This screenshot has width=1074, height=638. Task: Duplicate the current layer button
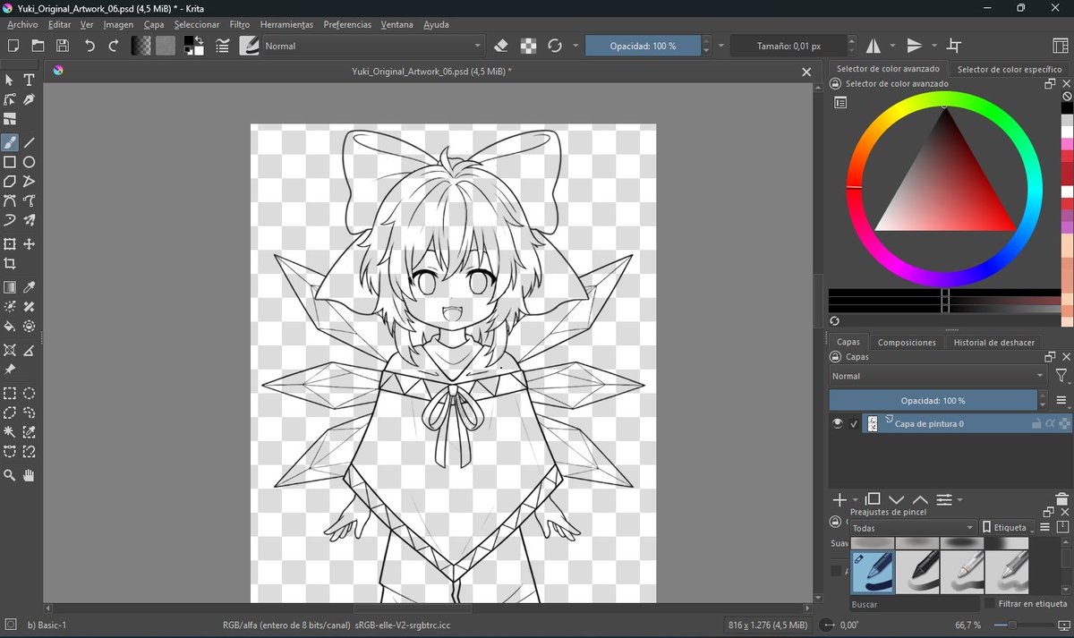click(874, 499)
